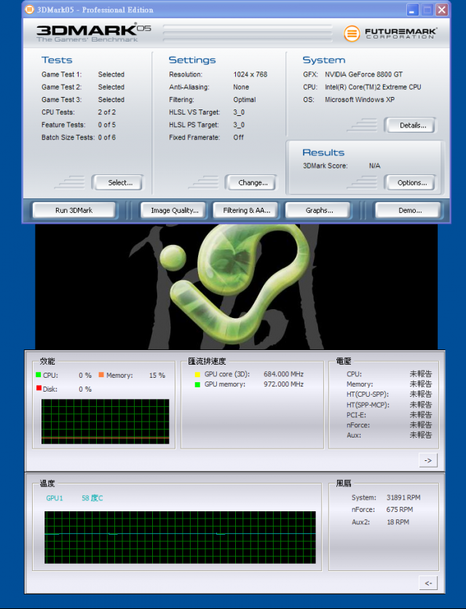Open the Image Quality tool
The height and width of the screenshot is (609, 466).
click(x=175, y=210)
